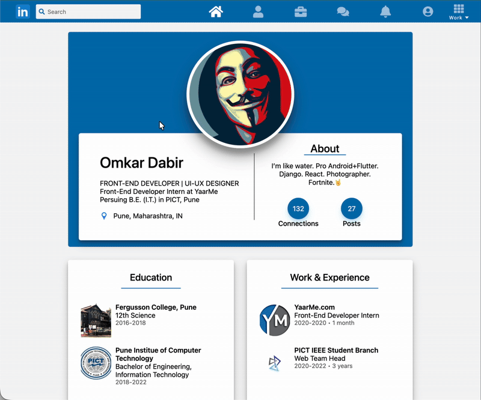Open the Me profile avatar icon
Screen dimensions: 481x400
[x=427, y=10]
